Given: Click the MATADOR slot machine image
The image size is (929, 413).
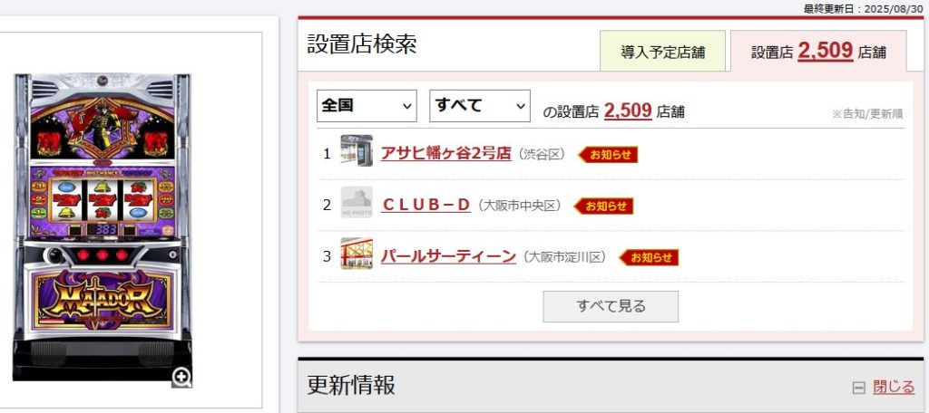Looking at the screenshot, I should coord(103,227).
